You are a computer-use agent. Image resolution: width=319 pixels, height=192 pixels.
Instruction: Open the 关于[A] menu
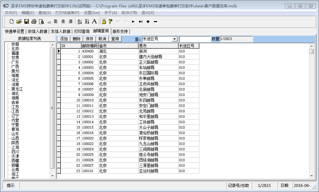coord(110,13)
